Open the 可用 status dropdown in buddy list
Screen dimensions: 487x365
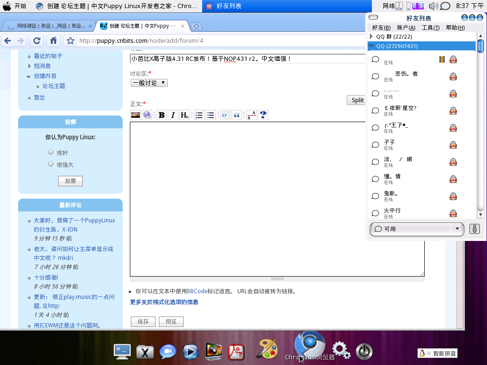coord(417,229)
